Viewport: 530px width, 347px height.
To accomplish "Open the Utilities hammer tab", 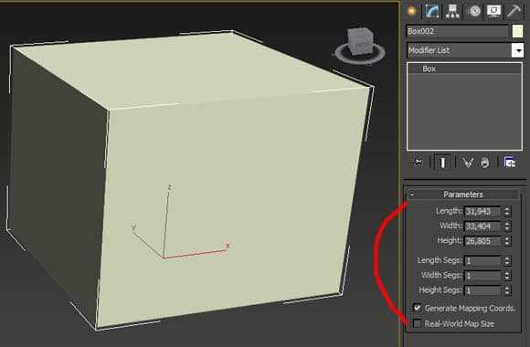I will [514, 11].
